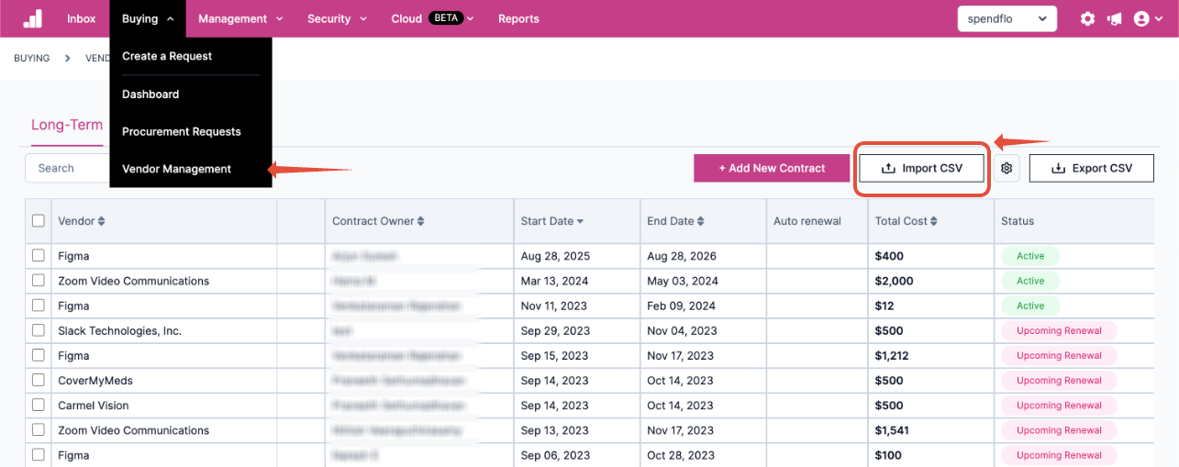Click the Add New Contract button

(772, 168)
